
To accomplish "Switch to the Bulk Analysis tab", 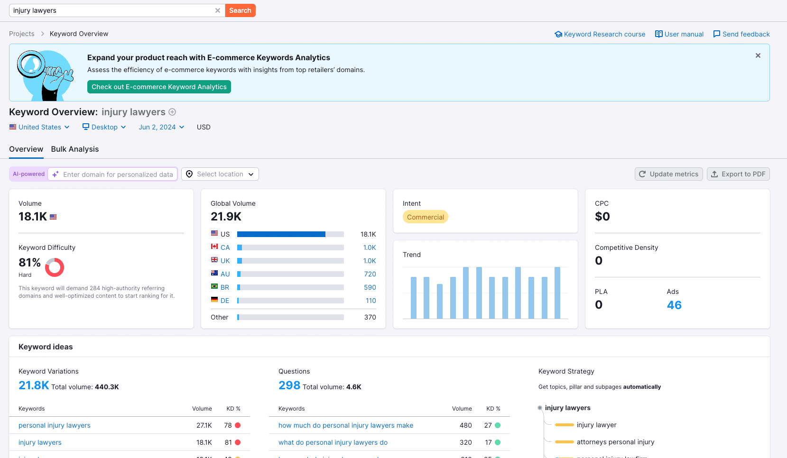I will coord(75,149).
